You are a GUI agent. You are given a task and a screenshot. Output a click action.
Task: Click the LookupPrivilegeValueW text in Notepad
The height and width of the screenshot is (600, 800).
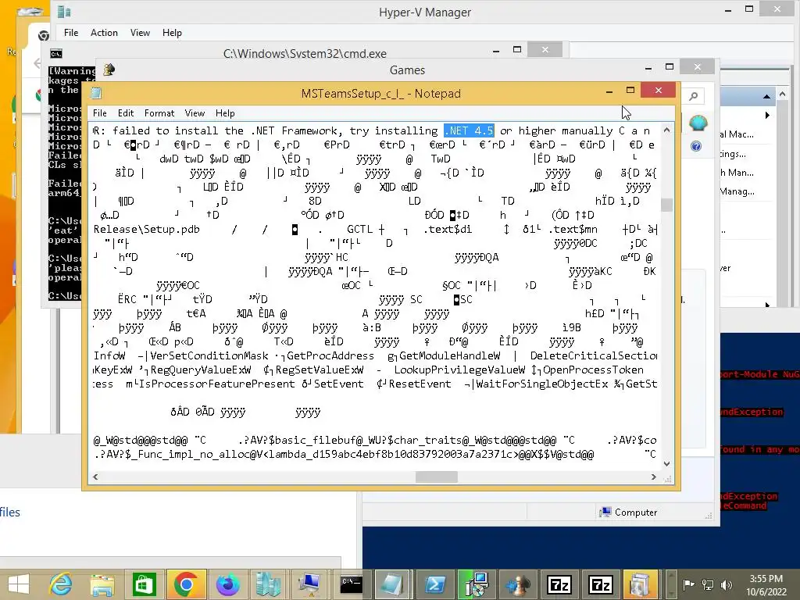coord(459,370)
